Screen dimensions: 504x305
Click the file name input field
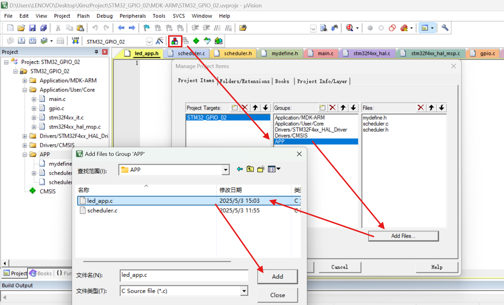point(184,275)
